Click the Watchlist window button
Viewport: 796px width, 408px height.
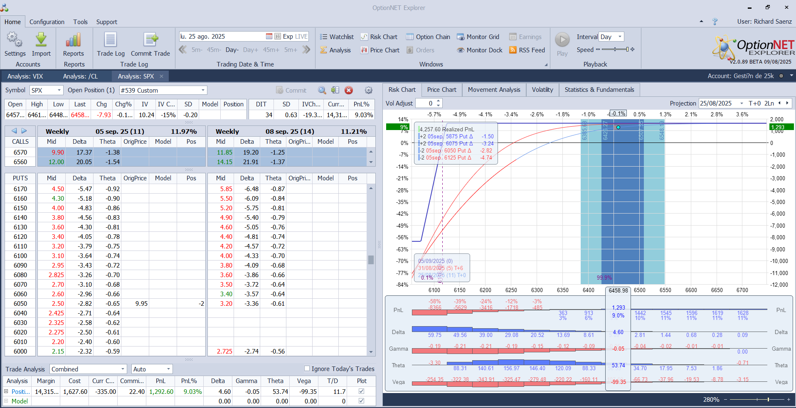click(x=337, y=37)
